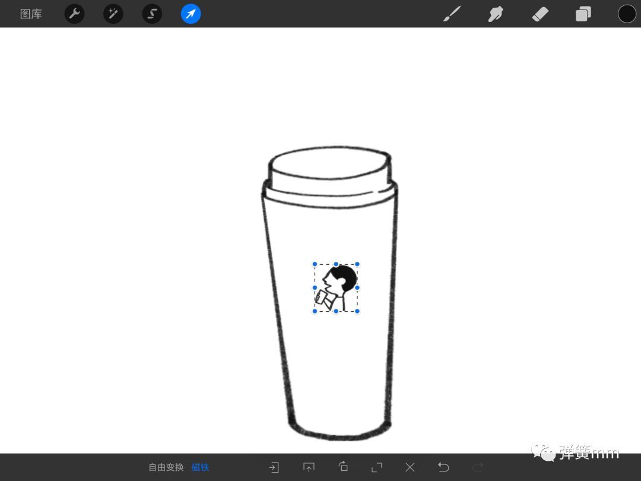Screen dimensions: 641x481
Task: Flip the selection vertically
Action: click(309, 467)
